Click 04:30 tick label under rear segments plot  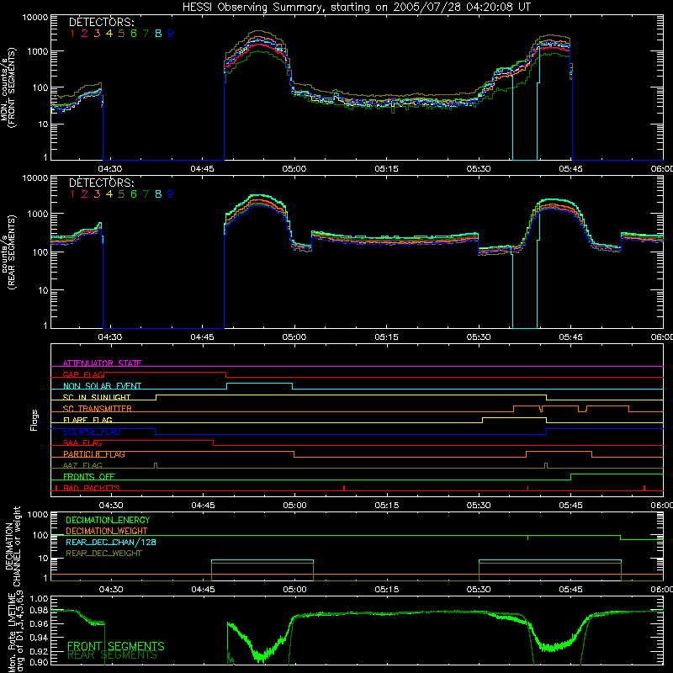[x=110, y=337]
